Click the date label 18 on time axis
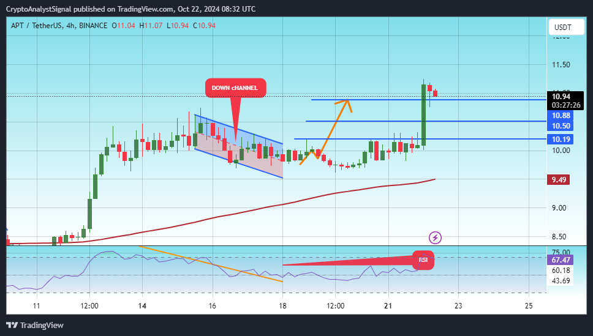The width and height of the screenshot is (593, 336). point(282,306)
